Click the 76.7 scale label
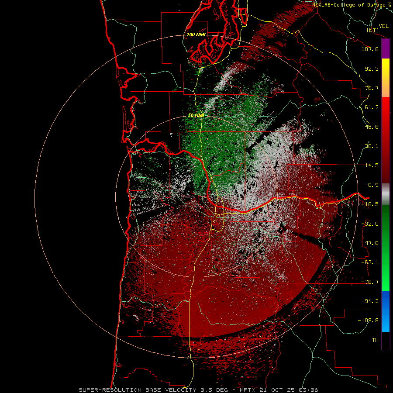The height and width of the screenshot is (393, 393). [372, 88]
